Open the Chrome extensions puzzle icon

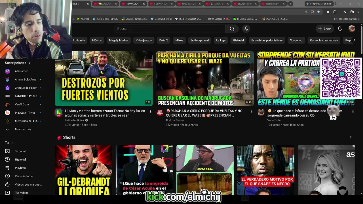pos(335,12)
